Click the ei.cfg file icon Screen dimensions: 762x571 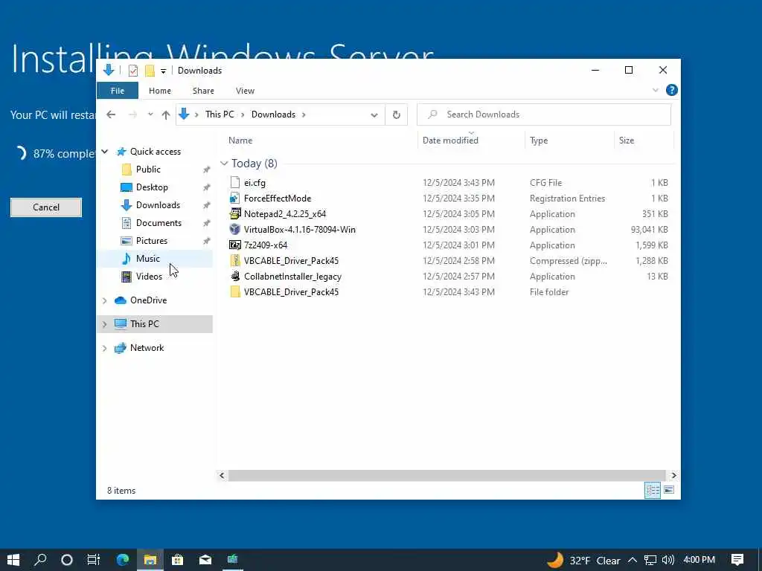click(x=235, y=183)
